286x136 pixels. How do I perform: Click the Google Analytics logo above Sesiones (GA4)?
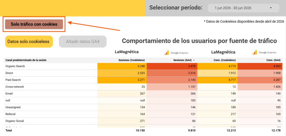pyautogui.click(x=176, y=53)
